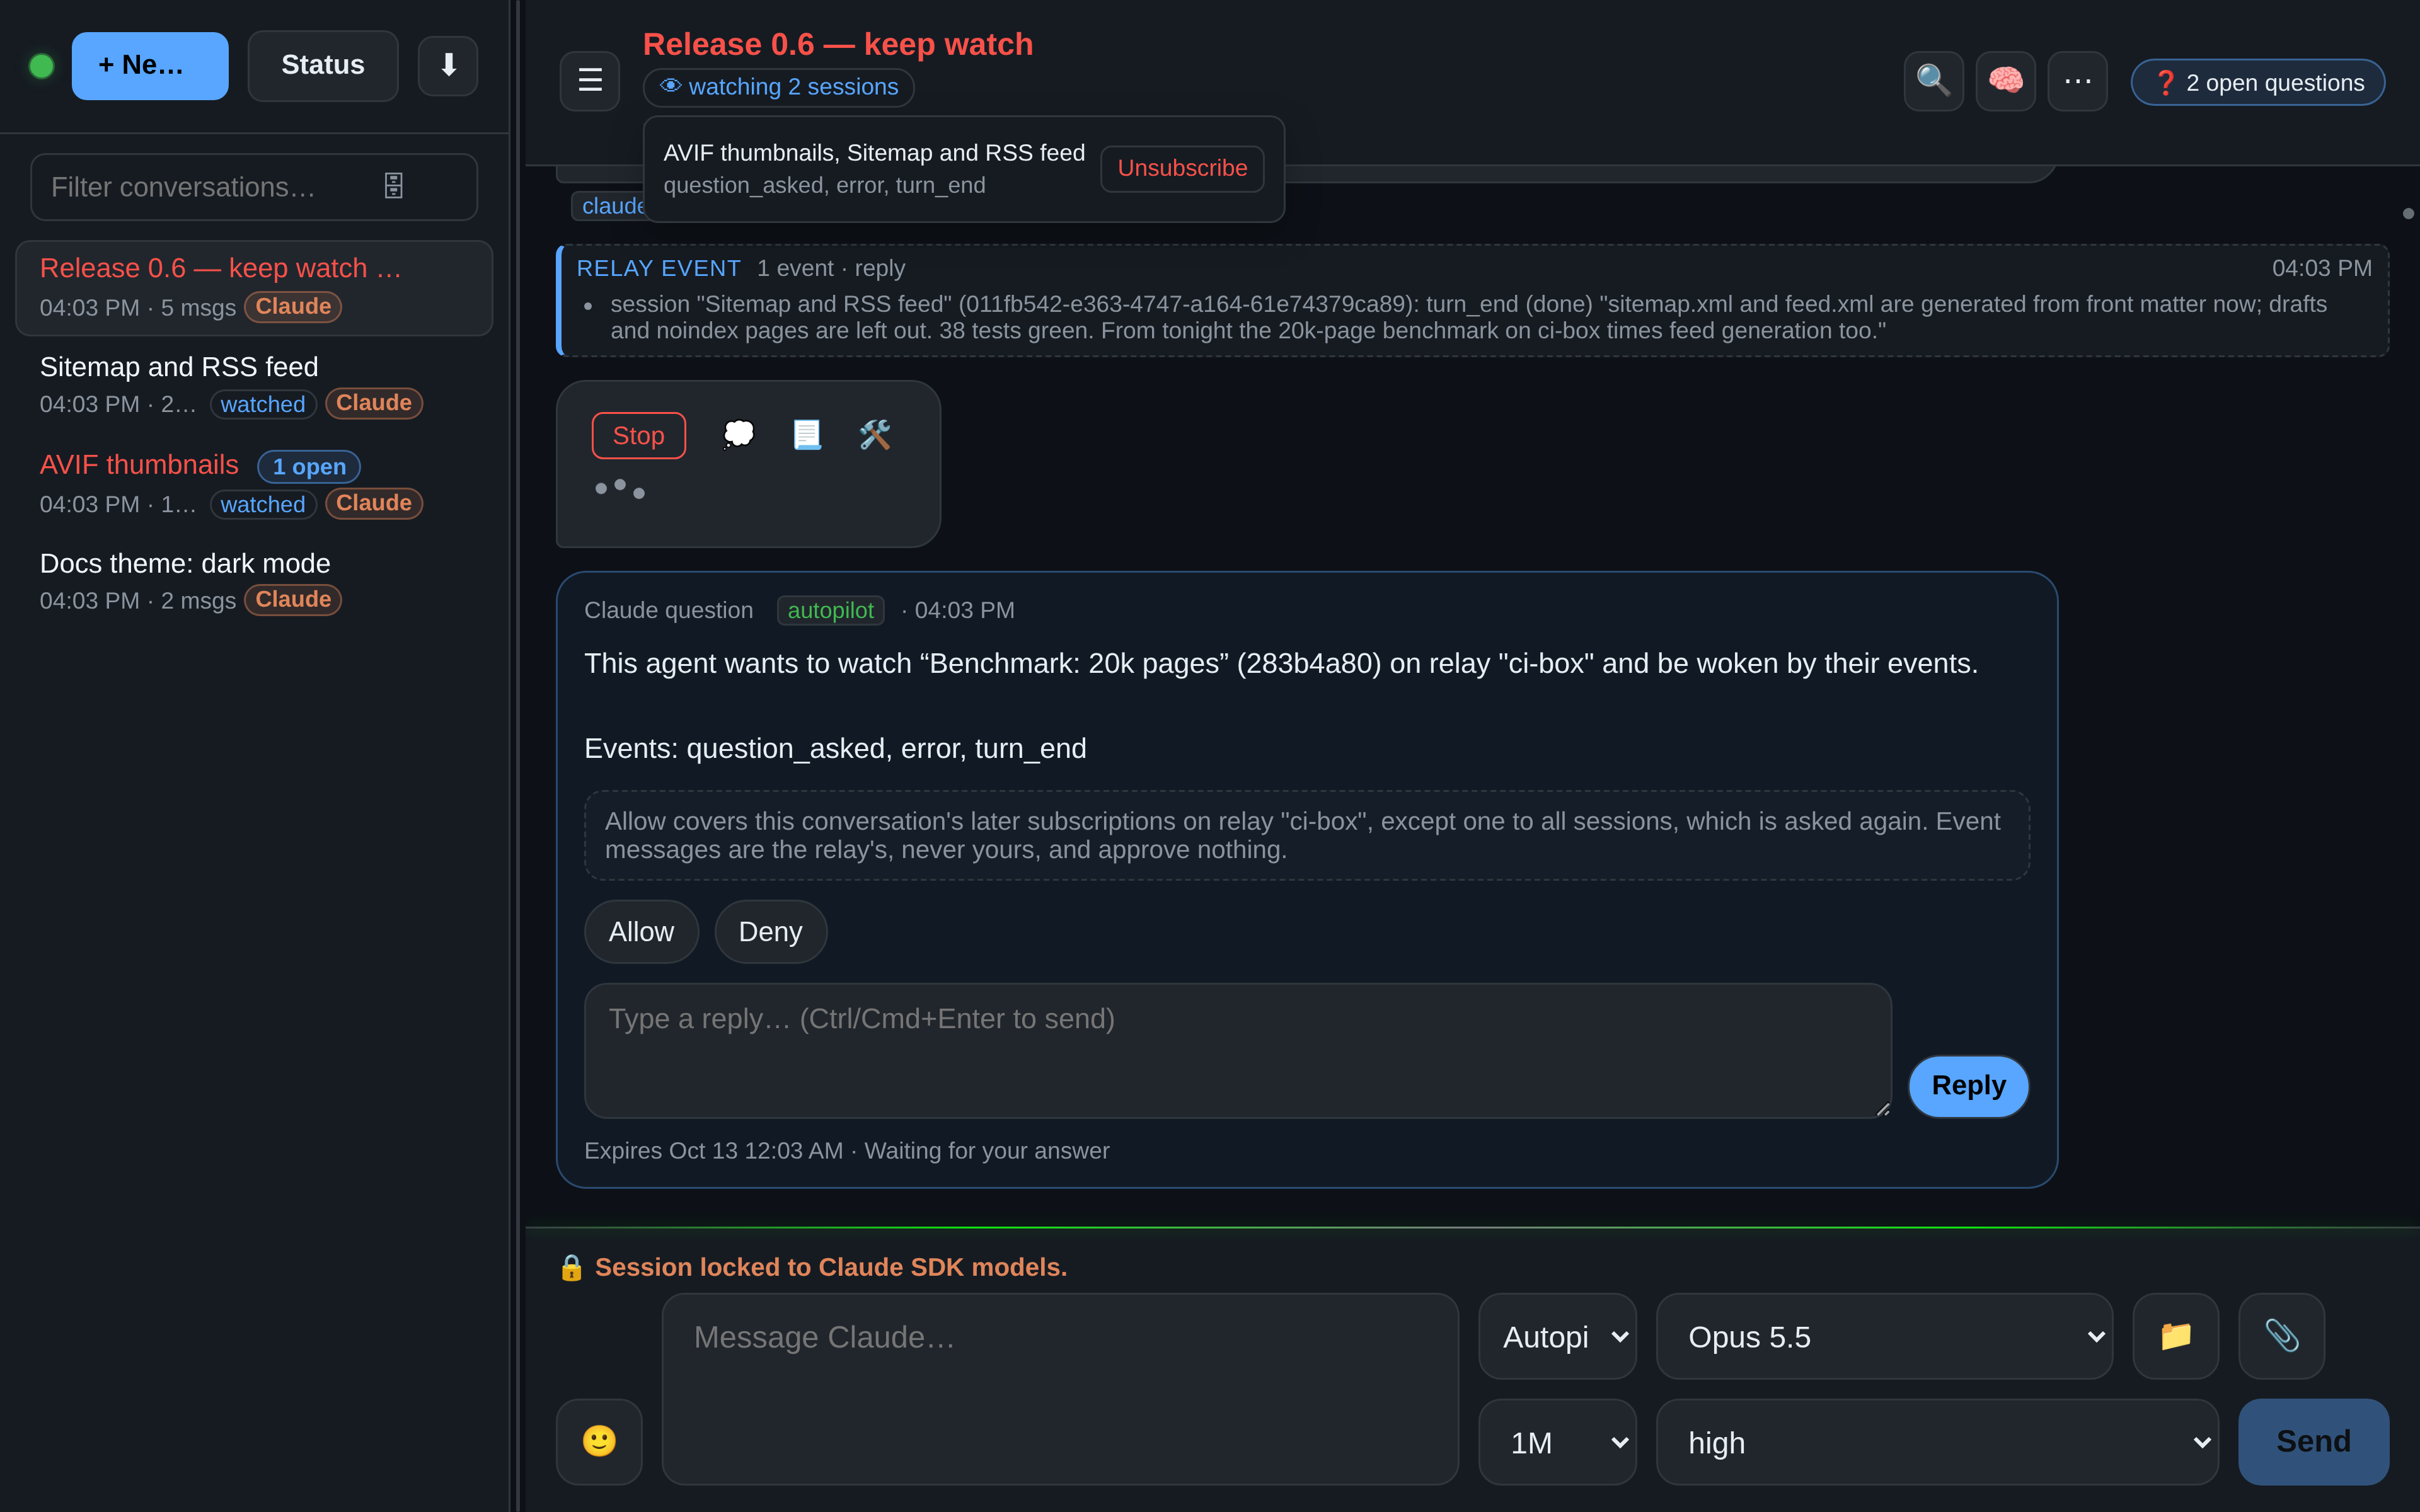This screenshot has height=1512, width=2420.
Task: Toggle the watching 2 sessions eye pill
Action: (x=778, y=87)
